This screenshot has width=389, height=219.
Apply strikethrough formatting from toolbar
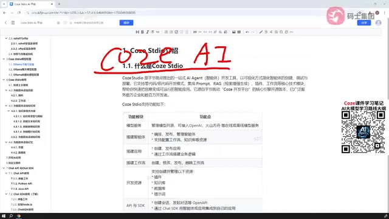(153, 32)
